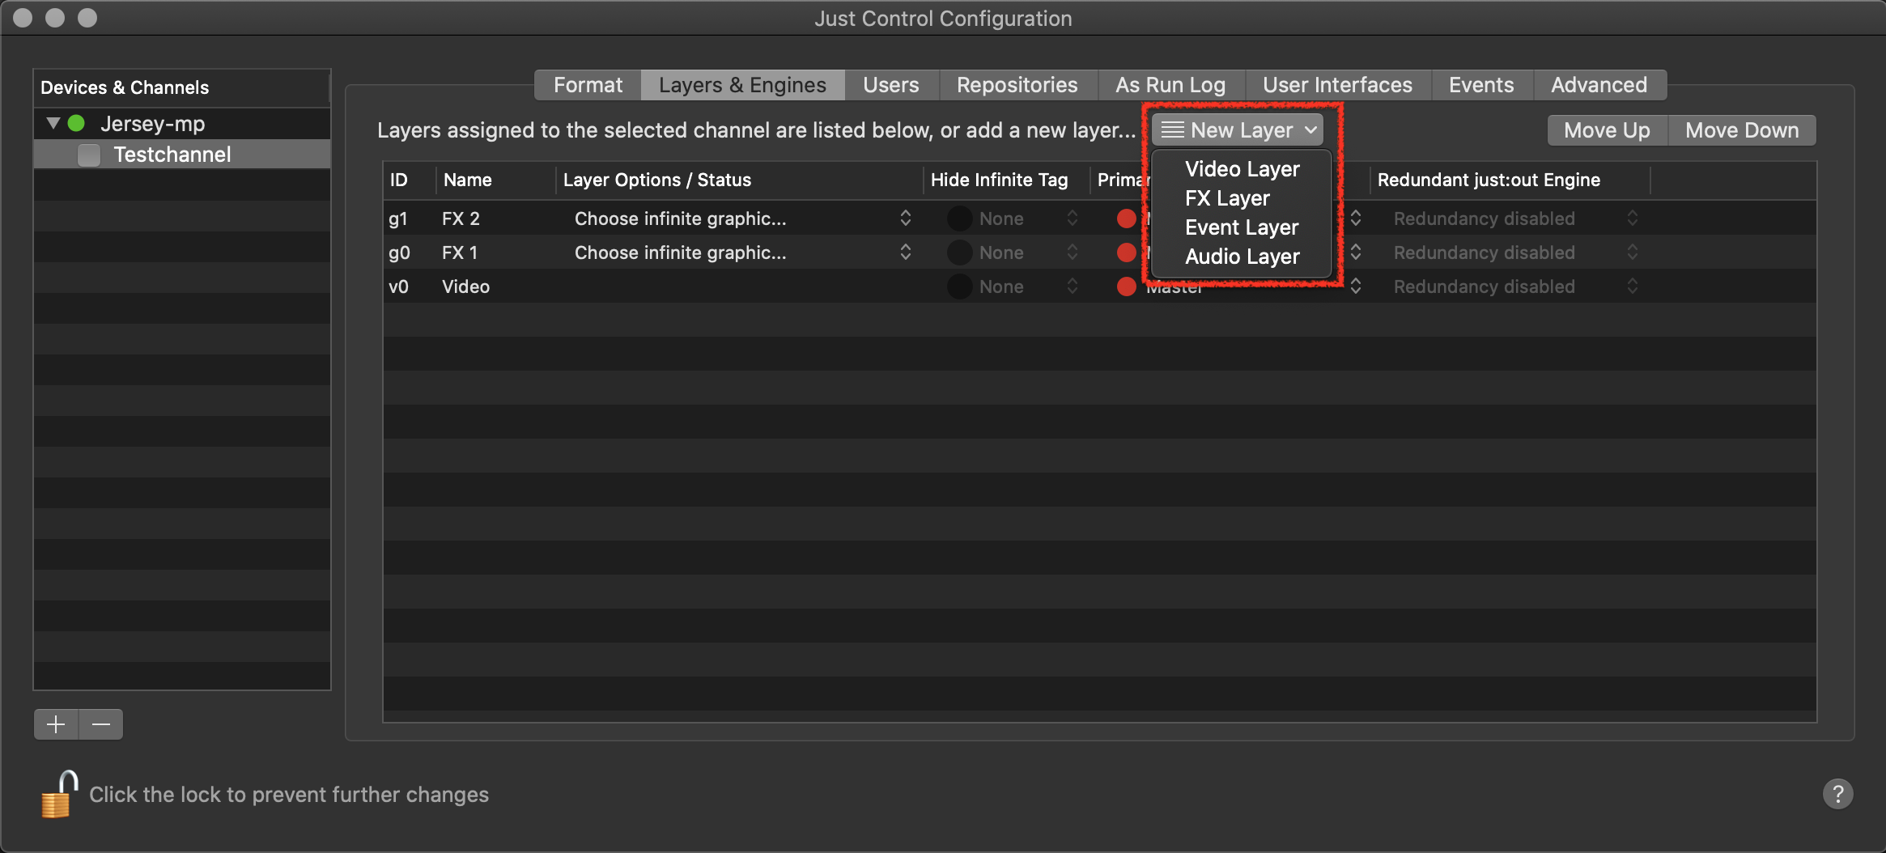
Task: Click Redundant just:out Engine column header
Action: click(x=1510, y=180)
